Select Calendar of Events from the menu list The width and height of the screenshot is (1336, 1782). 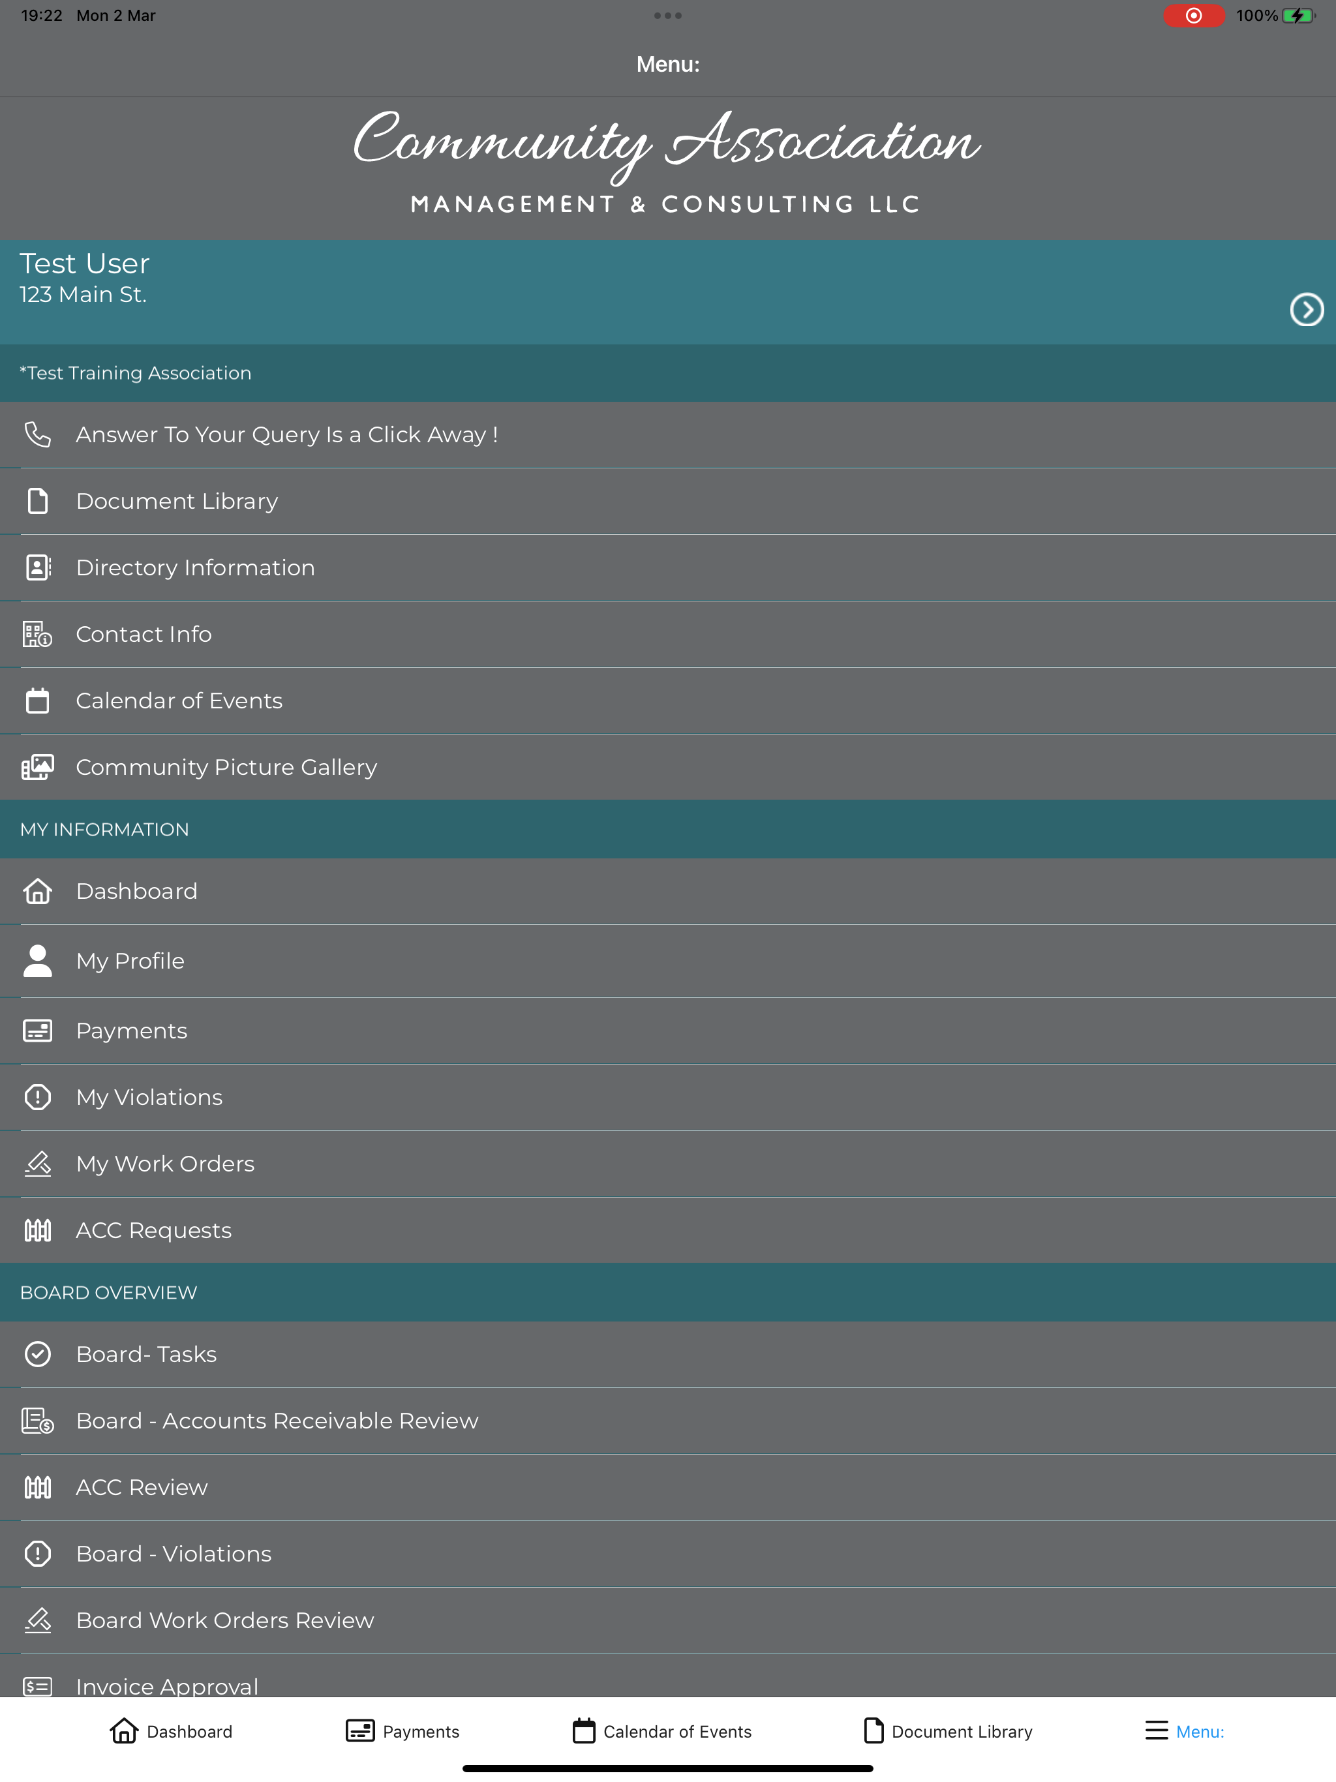(x=668, y=700)
